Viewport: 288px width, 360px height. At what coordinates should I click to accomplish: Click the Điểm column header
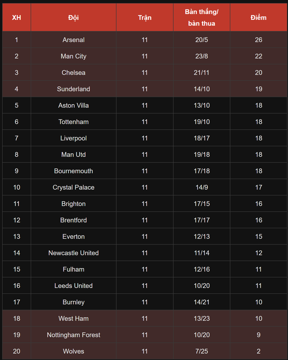point(258,18)
